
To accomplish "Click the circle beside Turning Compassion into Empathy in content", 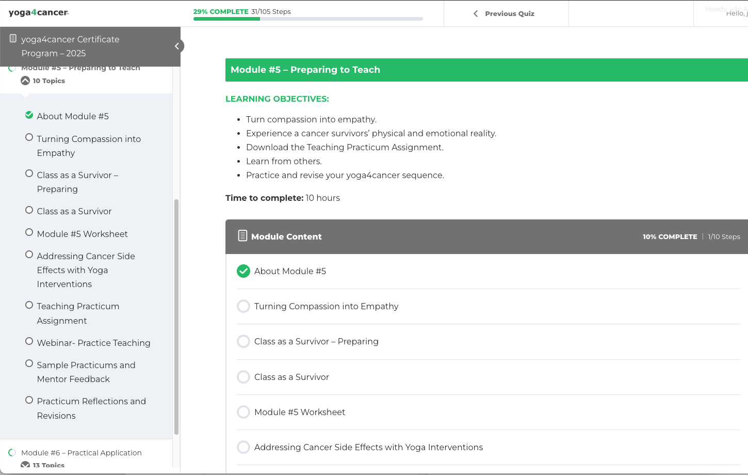I will (243, 306).
